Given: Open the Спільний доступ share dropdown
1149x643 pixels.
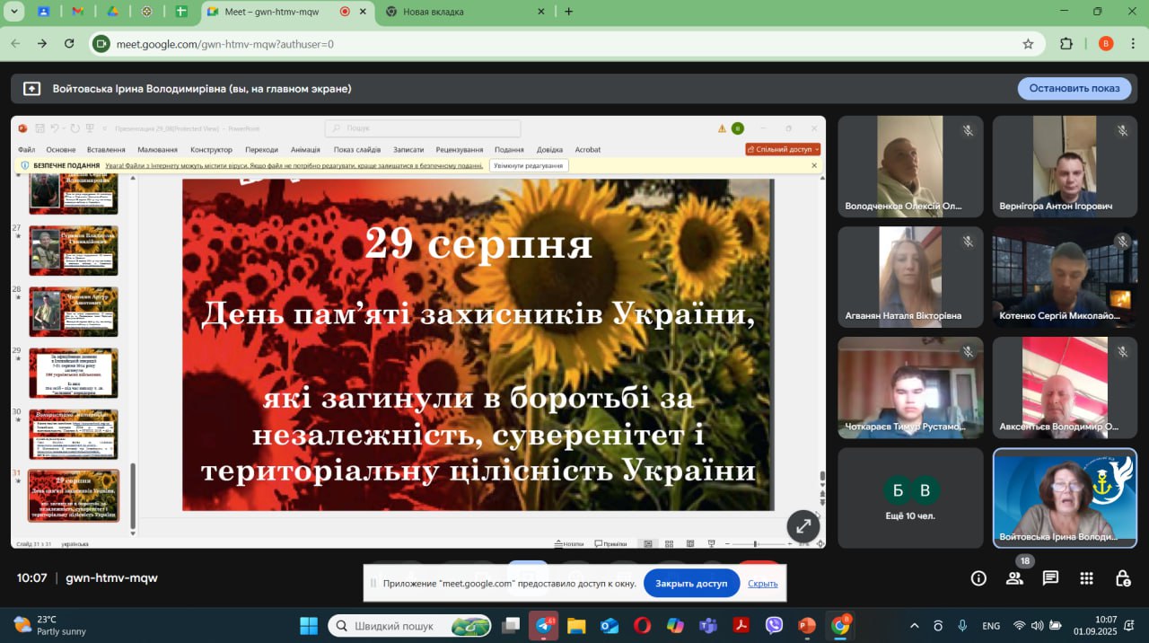Looking at the screenshot, I should 783,149.
